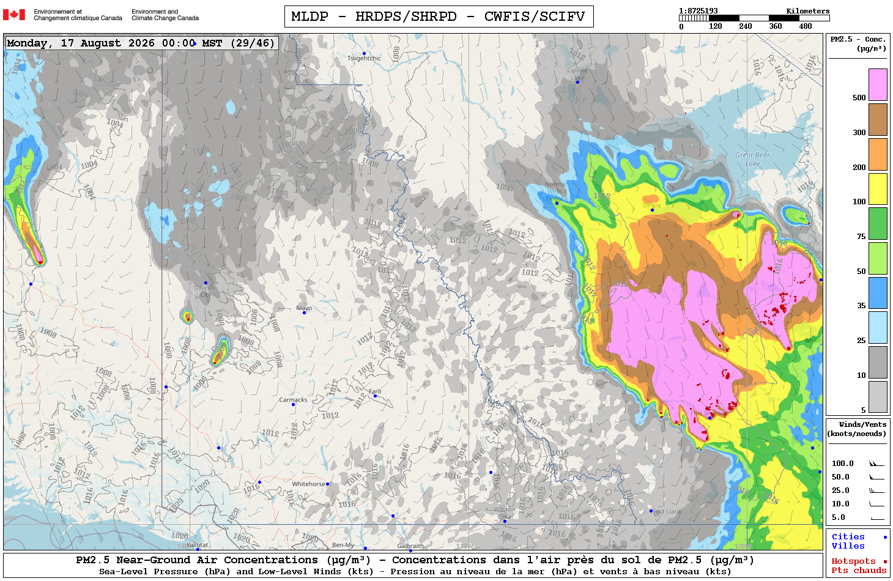Click the Carmacks map label
Image resolution: width=893 pixels, height=581 pixels.
(294, 400)
